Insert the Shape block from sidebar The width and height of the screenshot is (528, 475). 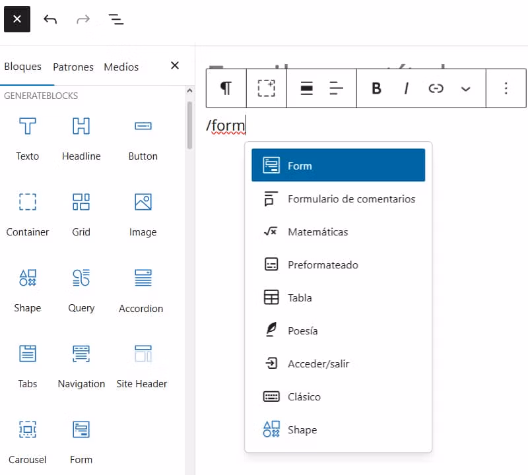tap(28, 290)
